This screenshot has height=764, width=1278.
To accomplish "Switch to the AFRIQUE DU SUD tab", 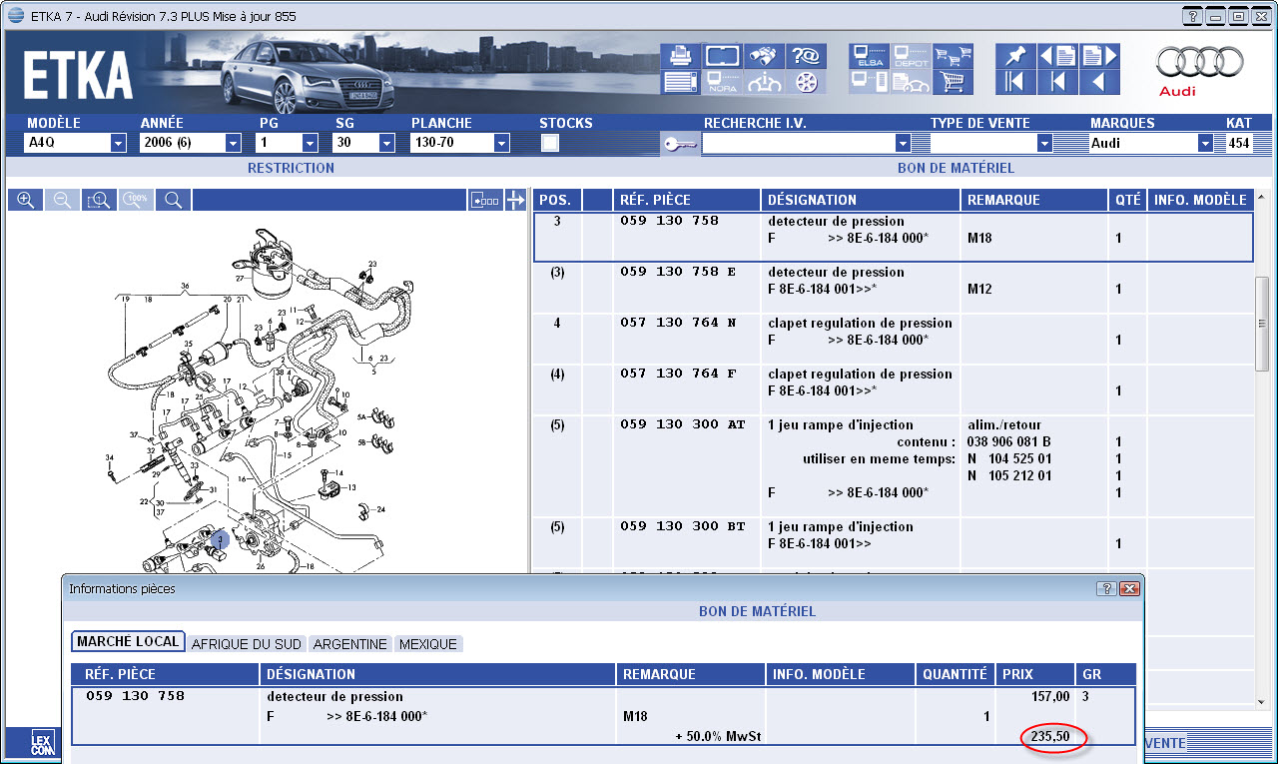I will pyautogui.click(x=247, y=644).
